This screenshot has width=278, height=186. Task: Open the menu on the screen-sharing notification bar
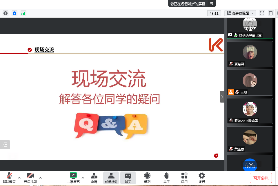pyautogui.click(x=212, y=4)
